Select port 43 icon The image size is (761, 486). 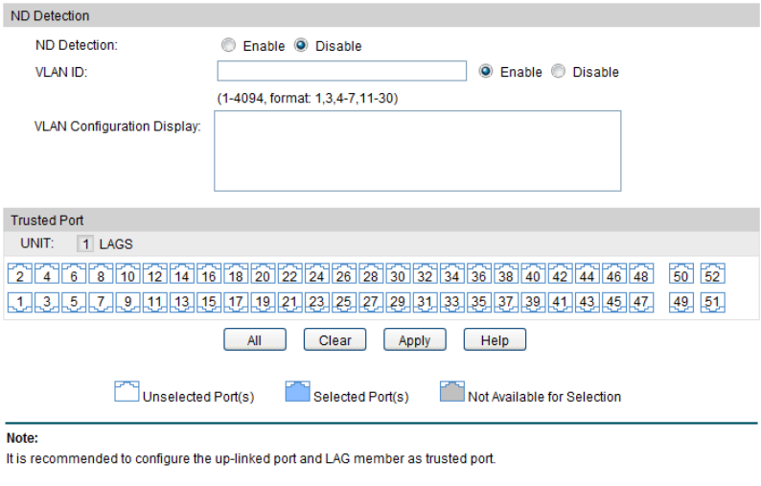pos(587,302)
